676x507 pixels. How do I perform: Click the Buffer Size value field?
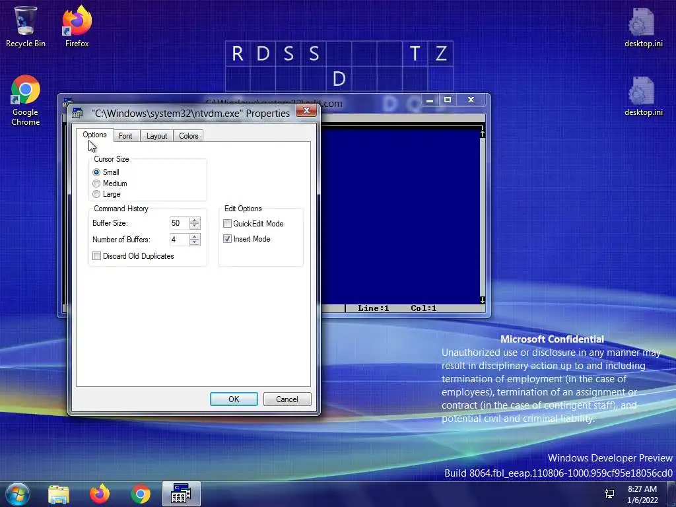tap(180, 223)
